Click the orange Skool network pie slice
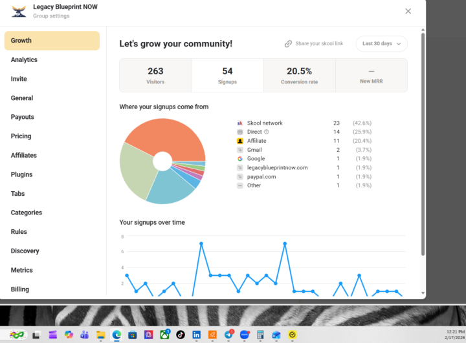This screenshot has width=466, height=343. 166,135
